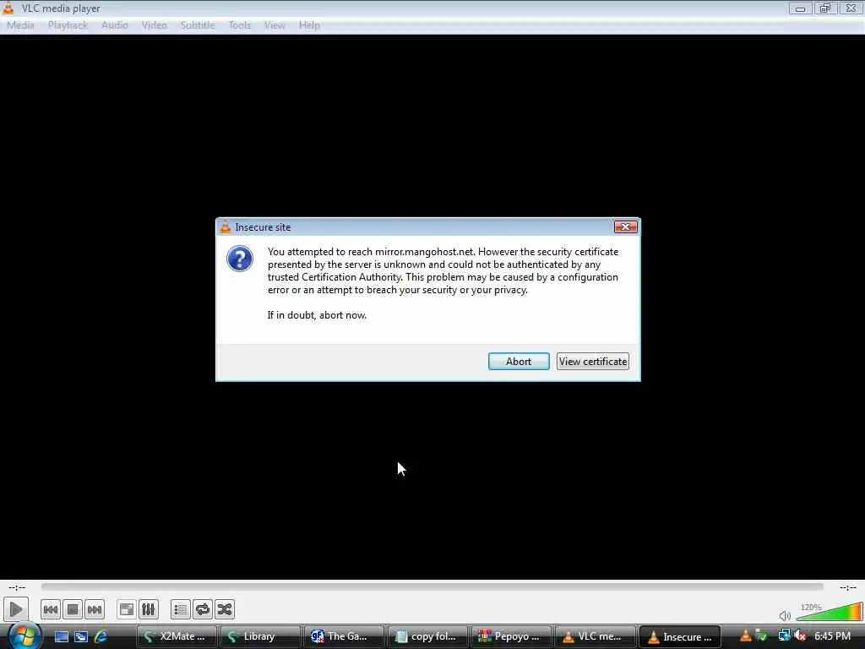Click VLC cone tray icon
The height and width of the screenshot is (649, 865).
pos(745,635)
